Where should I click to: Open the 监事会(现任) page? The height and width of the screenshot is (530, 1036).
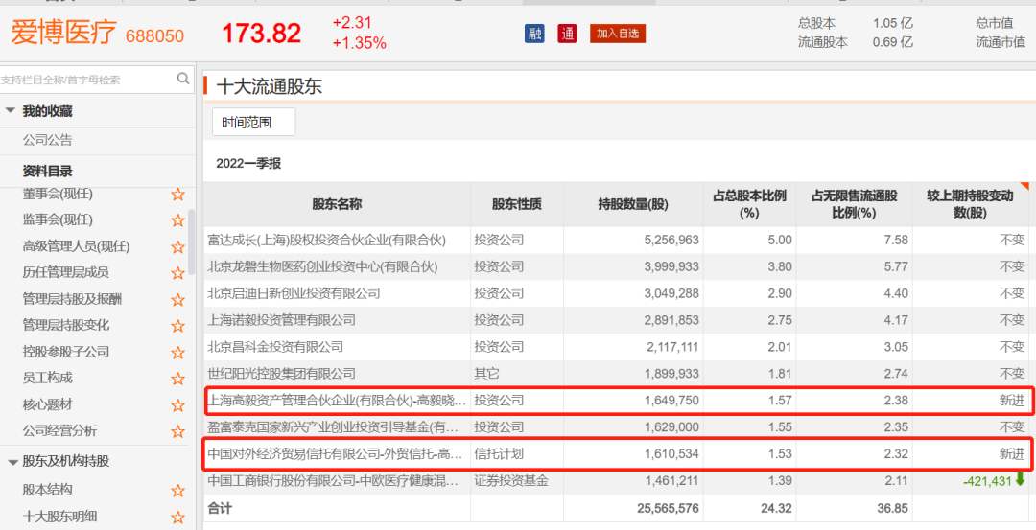click(58, 219)
